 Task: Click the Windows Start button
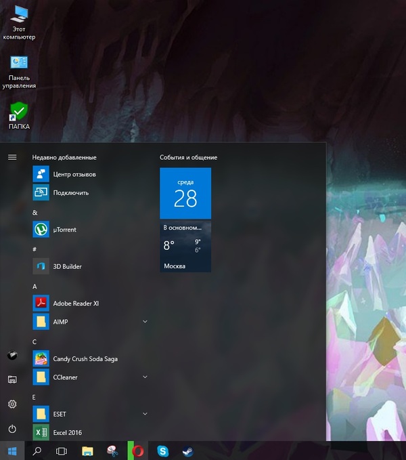tap(12, 451)
